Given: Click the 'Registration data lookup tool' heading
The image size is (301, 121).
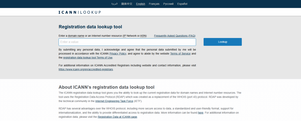Looking at the screenshot, I should [x=90, y=27].
